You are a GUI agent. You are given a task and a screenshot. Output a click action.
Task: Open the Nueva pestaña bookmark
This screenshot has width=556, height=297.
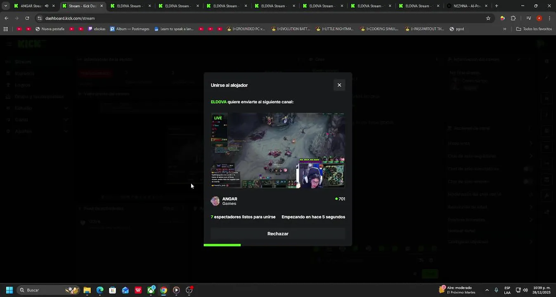[x=50, y=29]
